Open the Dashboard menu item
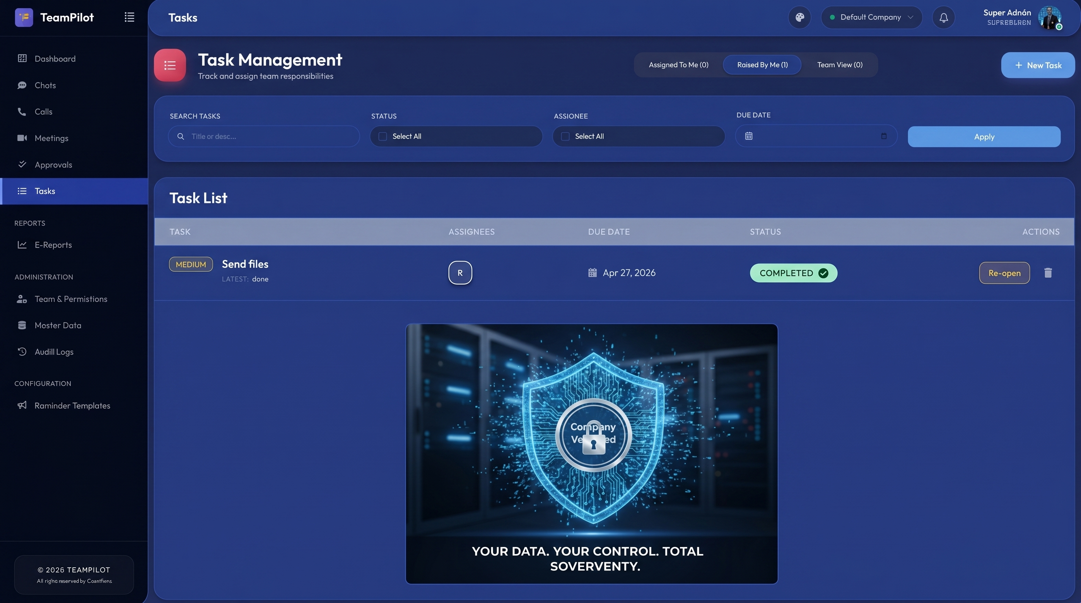Viewport: 1081px width, 603px height. 74,58
